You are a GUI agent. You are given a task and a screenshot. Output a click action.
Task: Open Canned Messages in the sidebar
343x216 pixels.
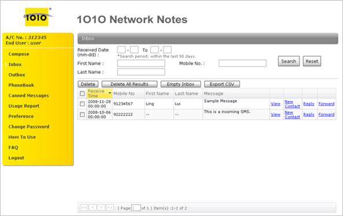coord(29,96)
